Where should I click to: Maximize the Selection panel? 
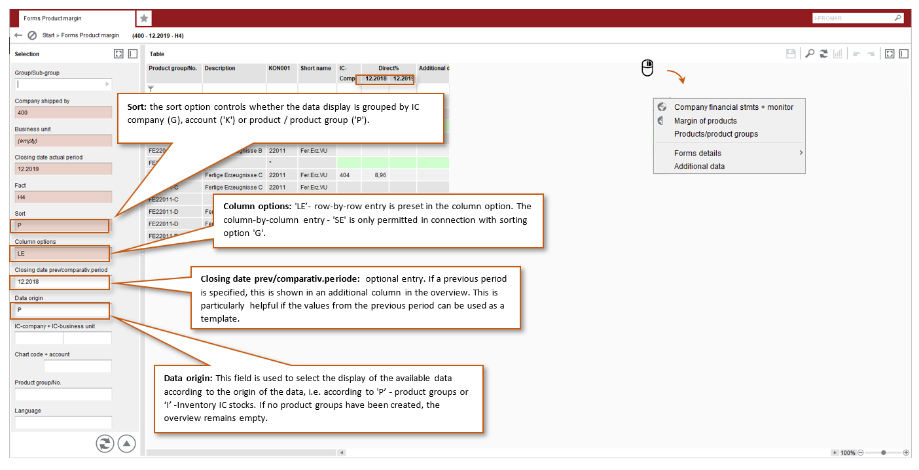(118, 54)
